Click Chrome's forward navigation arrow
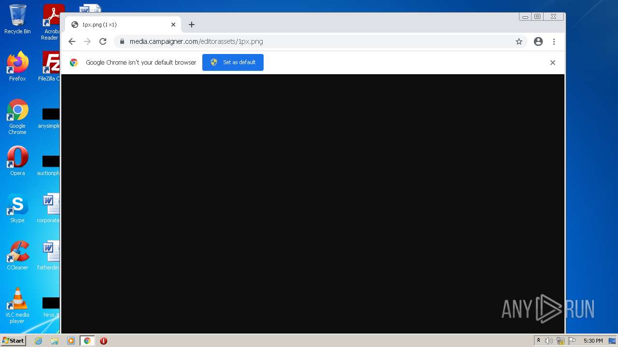Image resolution: width=618 pixels, height=347 pixels. [x=87, y=41]
